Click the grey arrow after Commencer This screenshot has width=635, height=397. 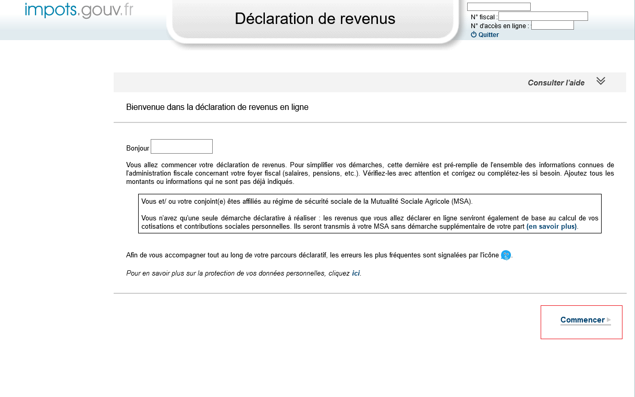(608, 320)
